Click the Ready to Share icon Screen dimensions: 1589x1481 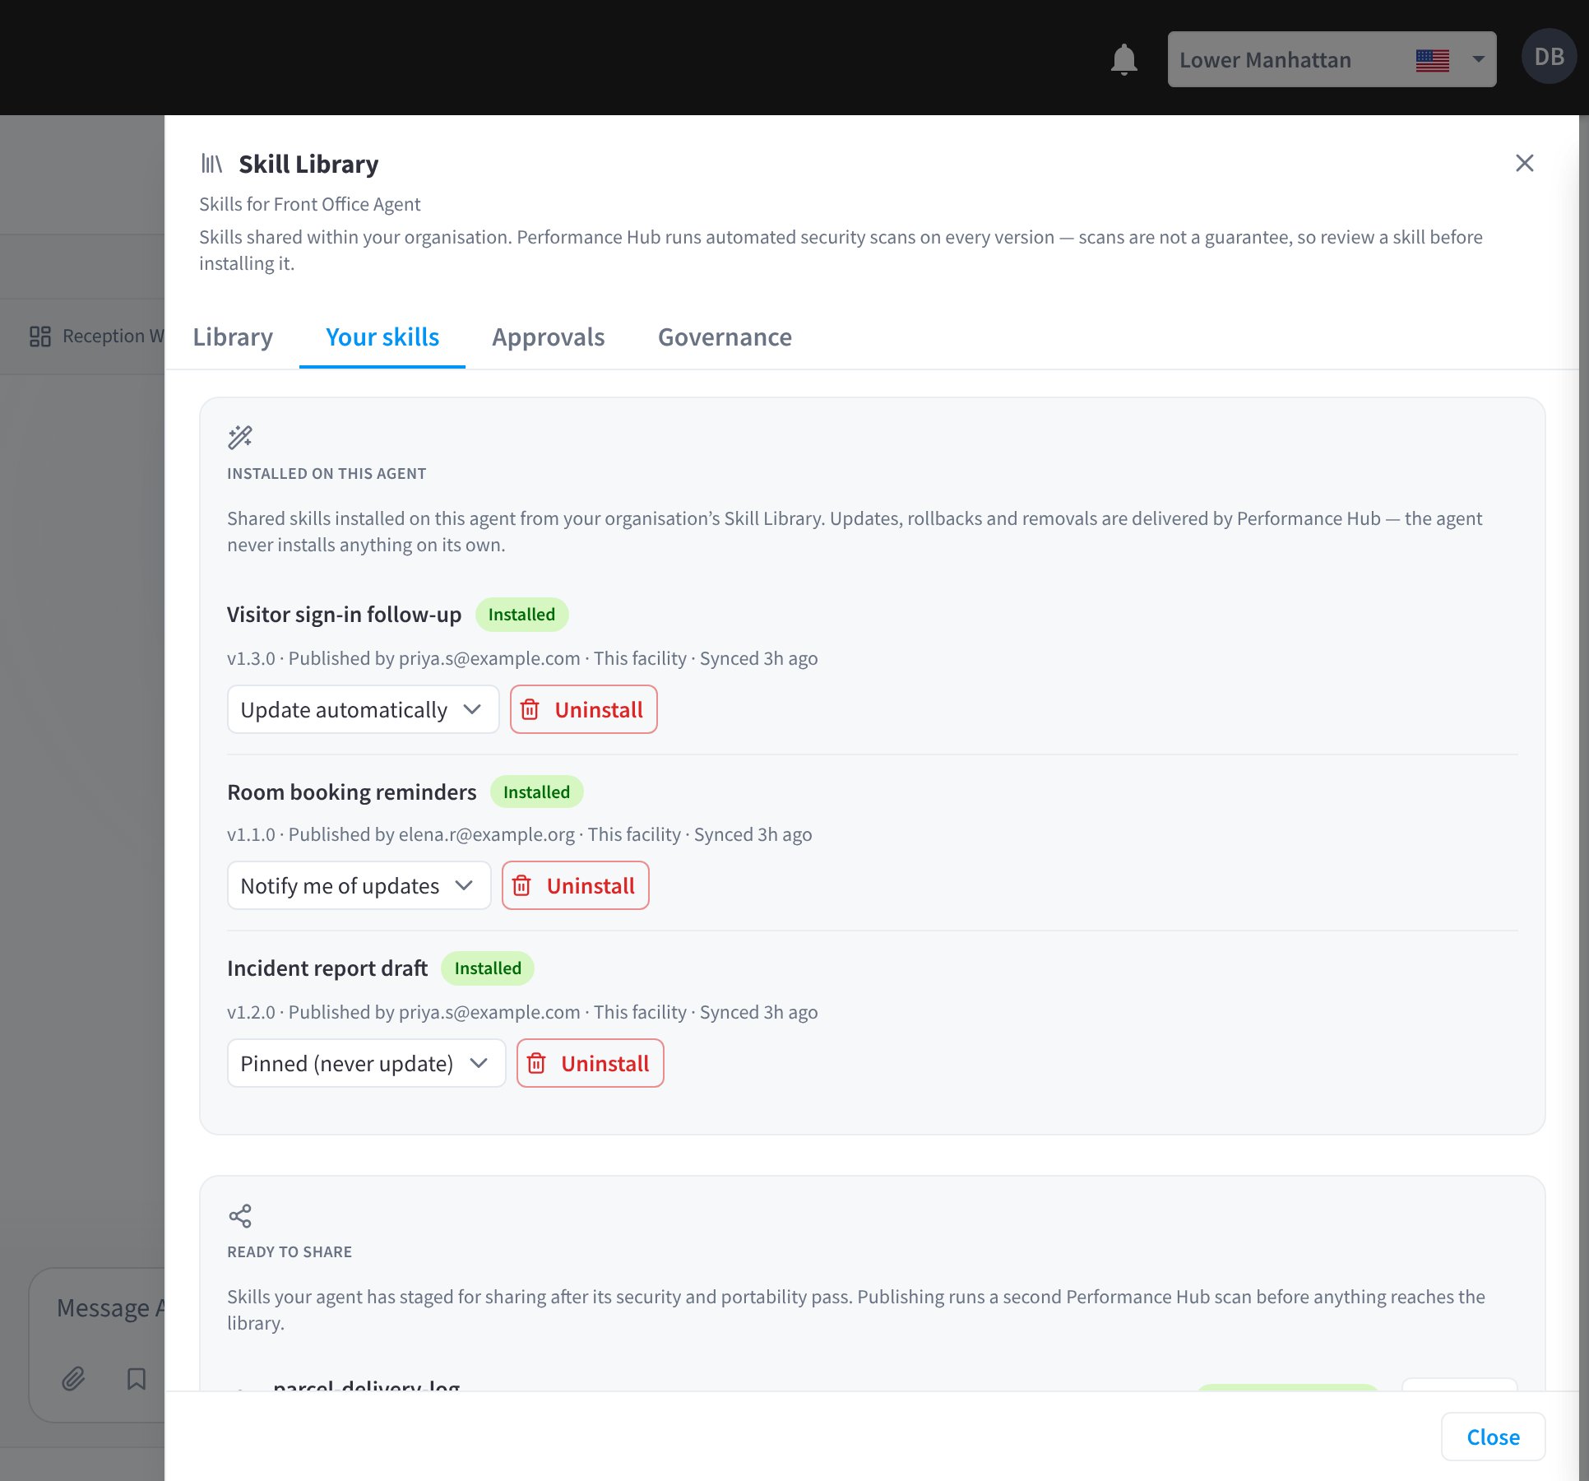(x=240, y=1216)
